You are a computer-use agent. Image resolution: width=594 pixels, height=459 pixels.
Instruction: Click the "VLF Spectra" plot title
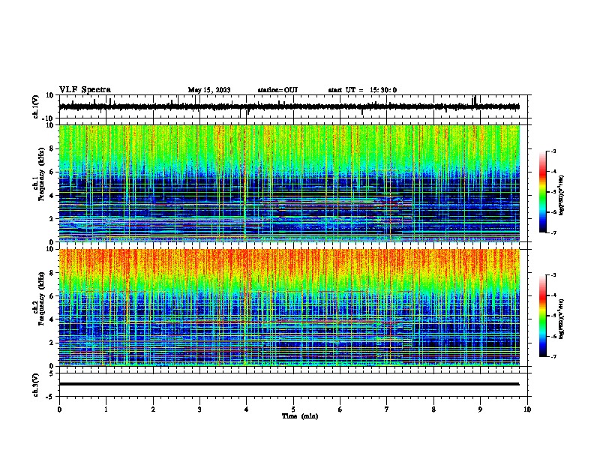(x=85, y=90)
